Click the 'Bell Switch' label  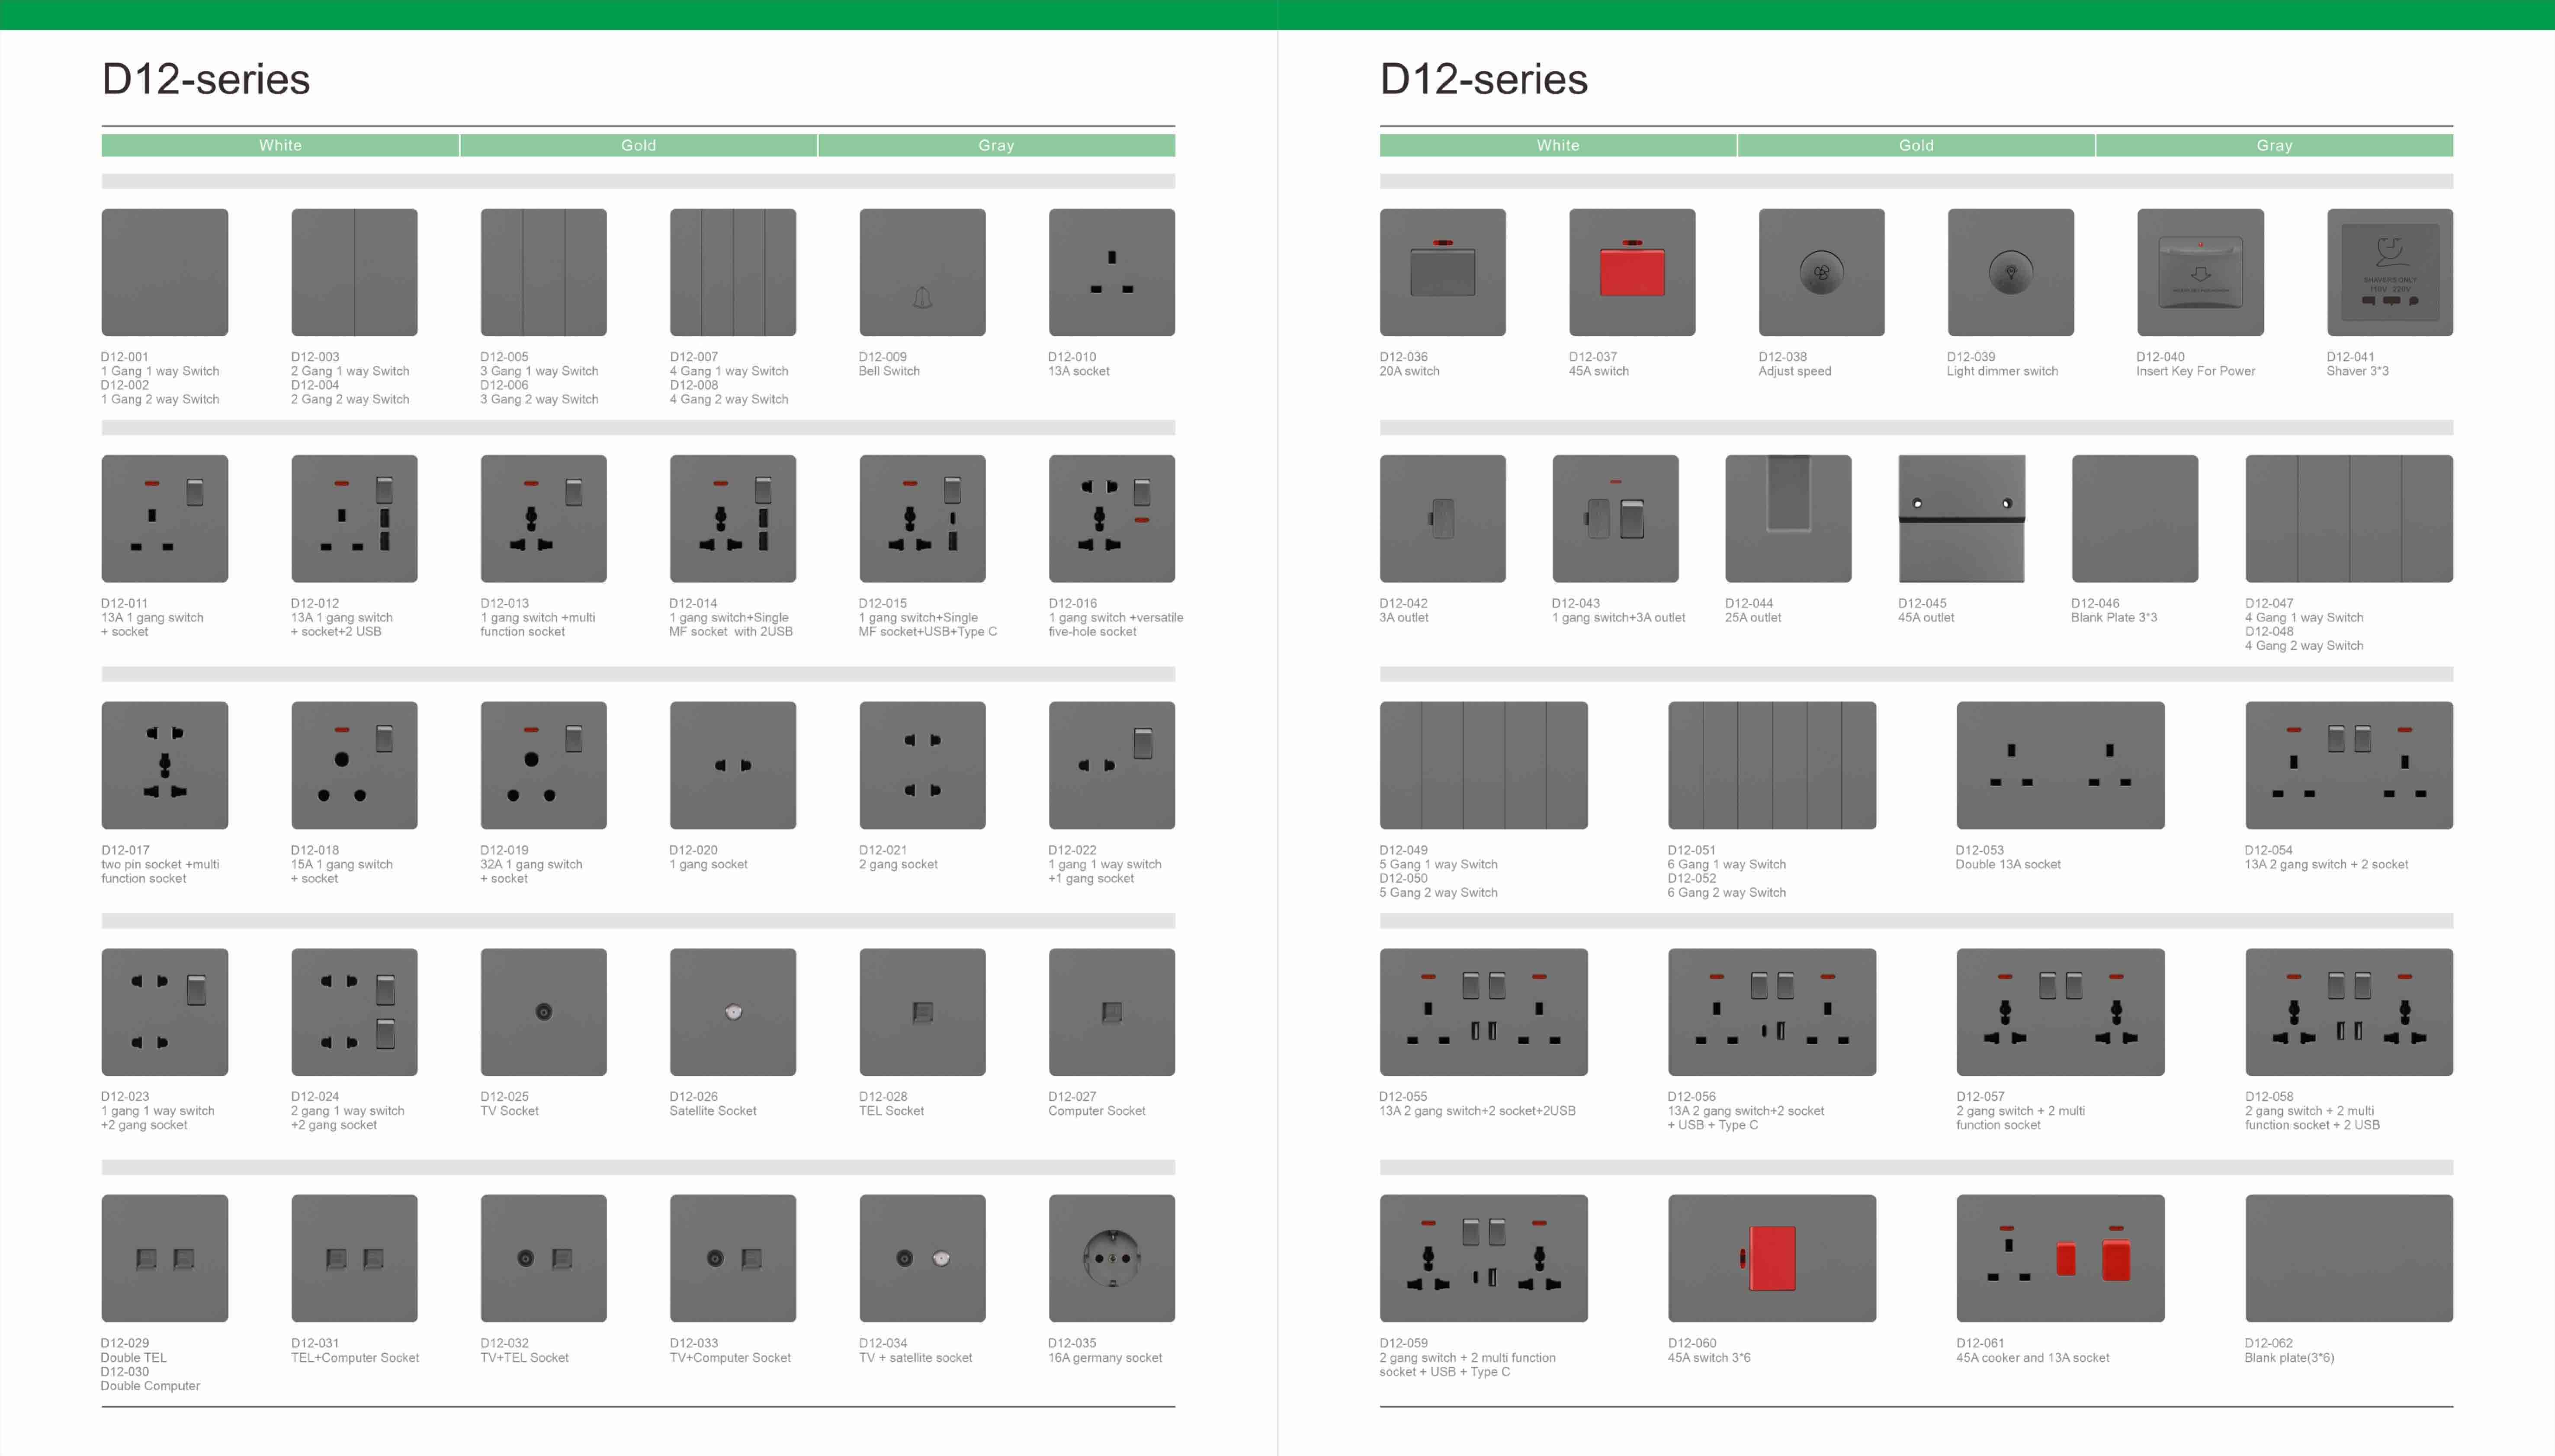coord(889,371)
